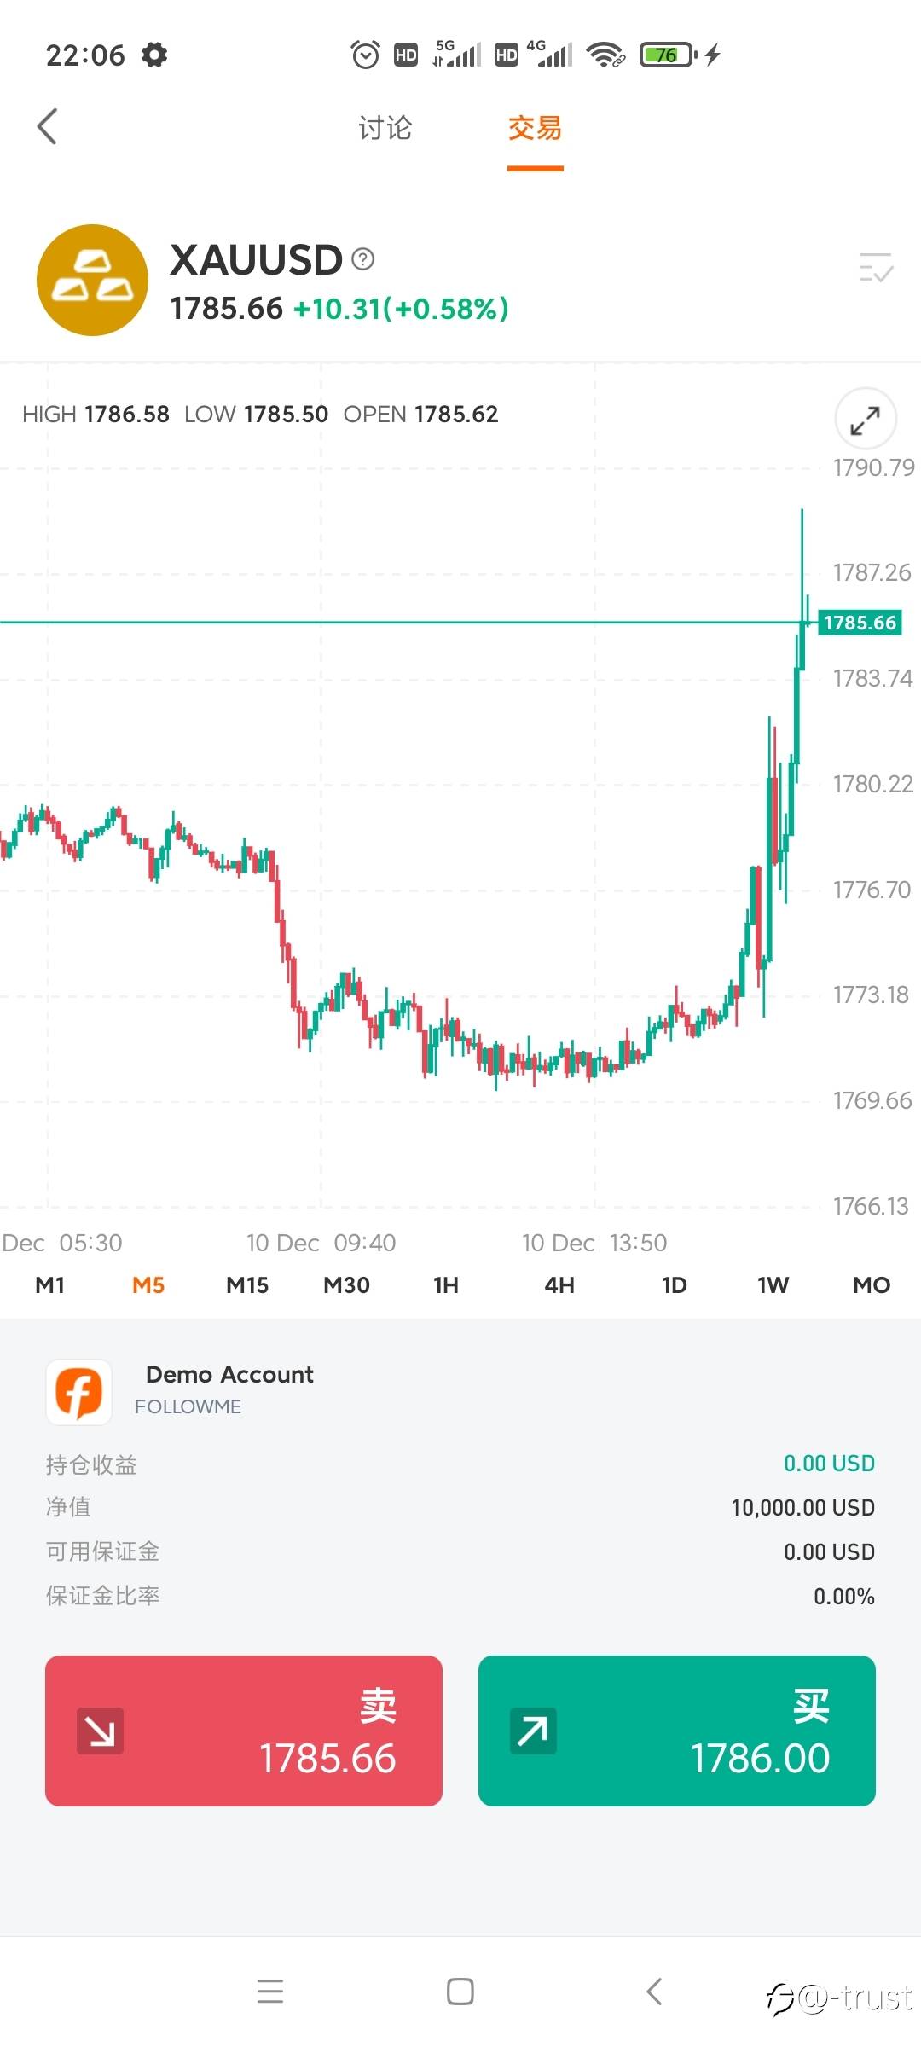921x2047 pixels.
Task: Tap the back arrow at top left
Action: [48, 127]
